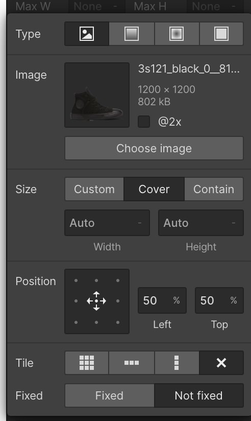This screenshot has height=421, width=251.
Task: Click the black sneaker image thumbnail
Action: [x=97, y=95]
